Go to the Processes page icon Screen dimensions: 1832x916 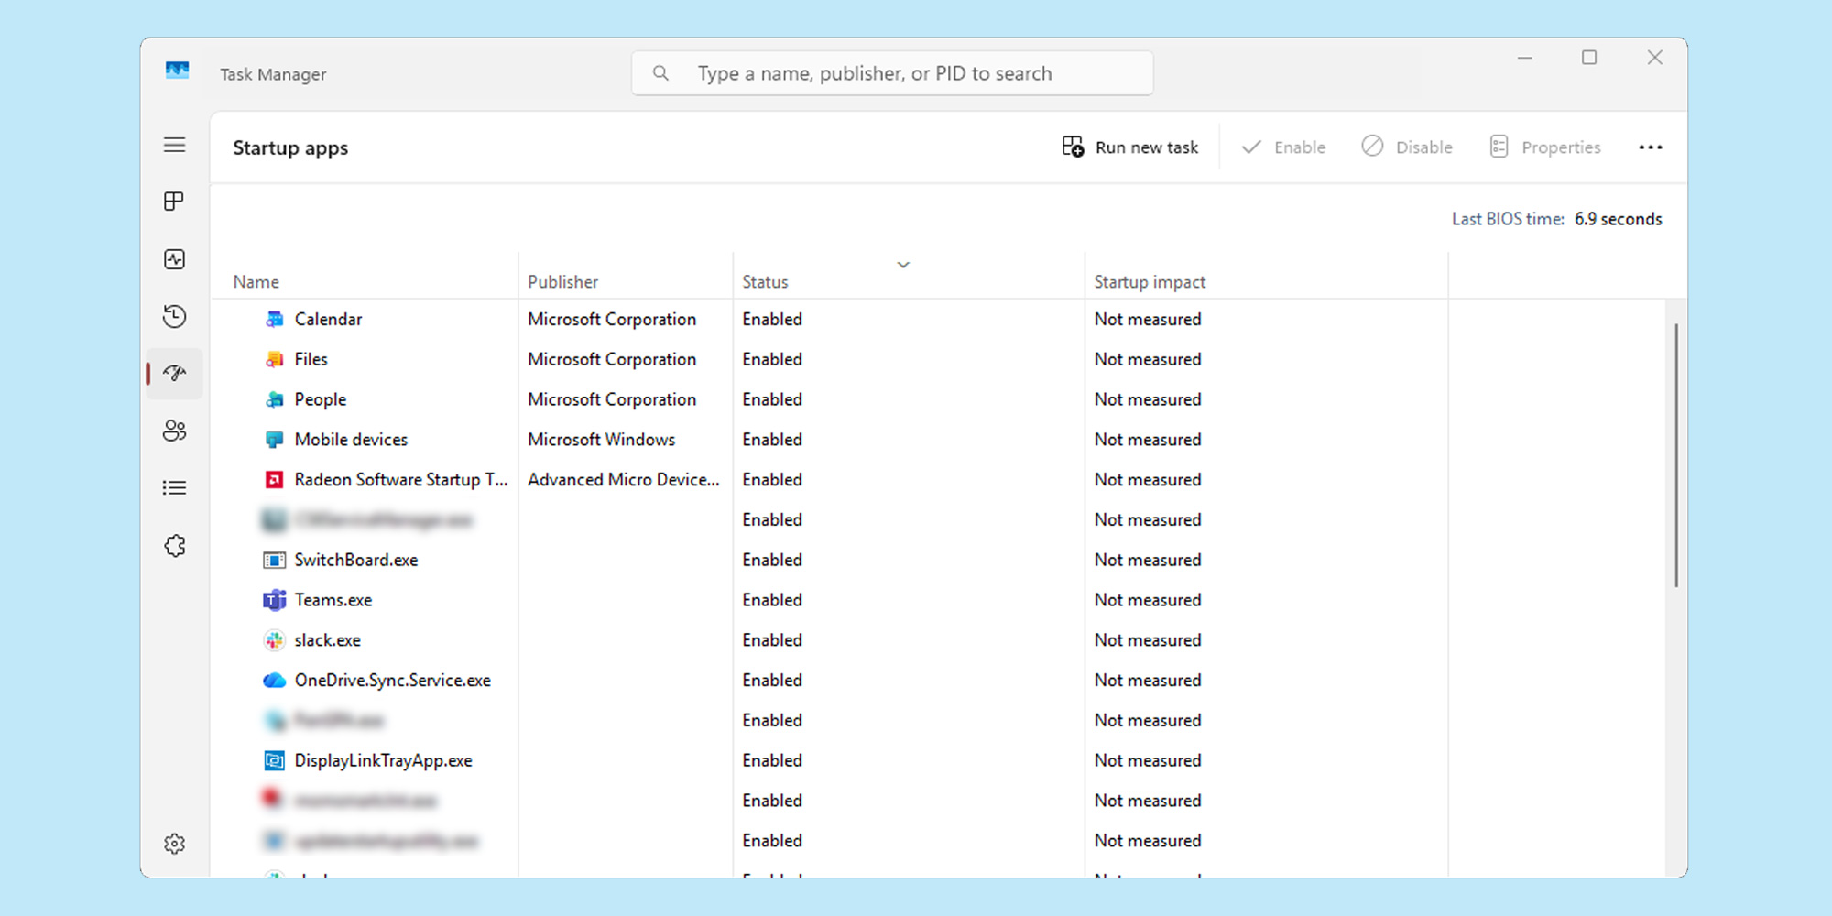pyautogui.click(x=174, y=202)
